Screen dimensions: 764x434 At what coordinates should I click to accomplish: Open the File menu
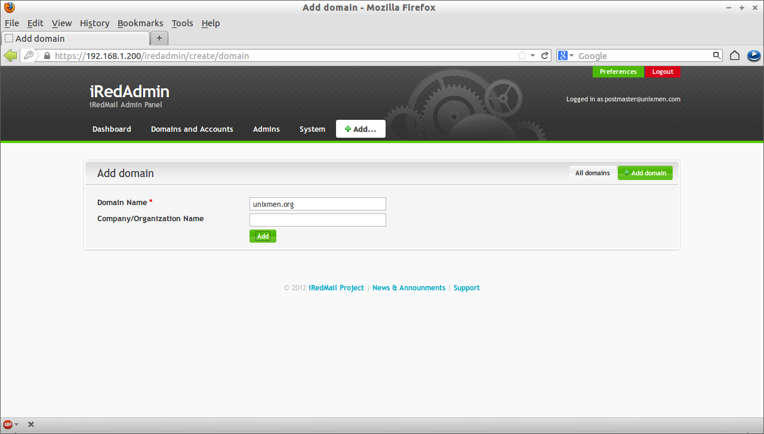click(12, 23)
